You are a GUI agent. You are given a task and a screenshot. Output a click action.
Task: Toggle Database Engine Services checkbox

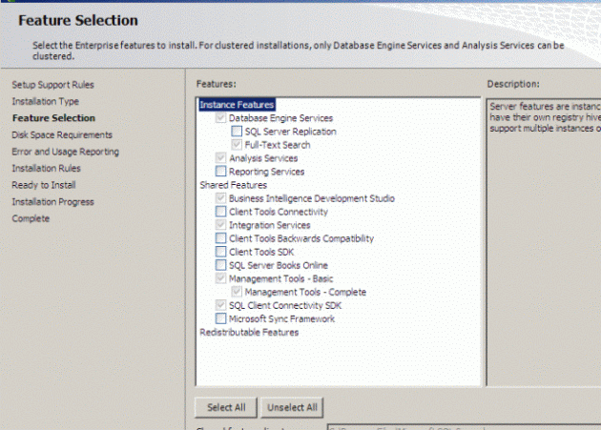220,117
